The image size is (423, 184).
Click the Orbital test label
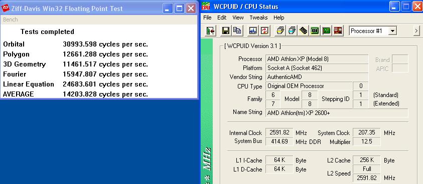(x=14, y=44)
